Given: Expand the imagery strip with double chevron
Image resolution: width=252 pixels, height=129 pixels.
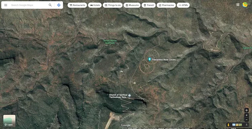Looking at the screenshot, I should click(246, 125).
